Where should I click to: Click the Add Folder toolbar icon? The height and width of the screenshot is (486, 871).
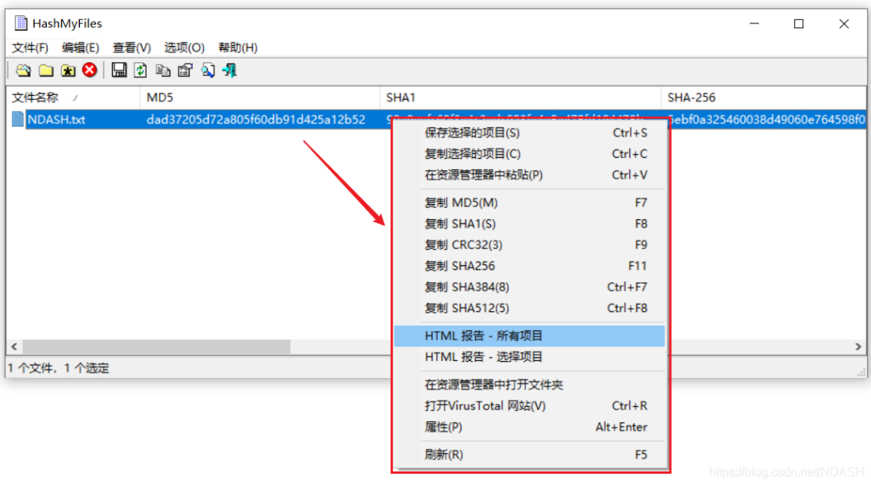click(46, 71)
